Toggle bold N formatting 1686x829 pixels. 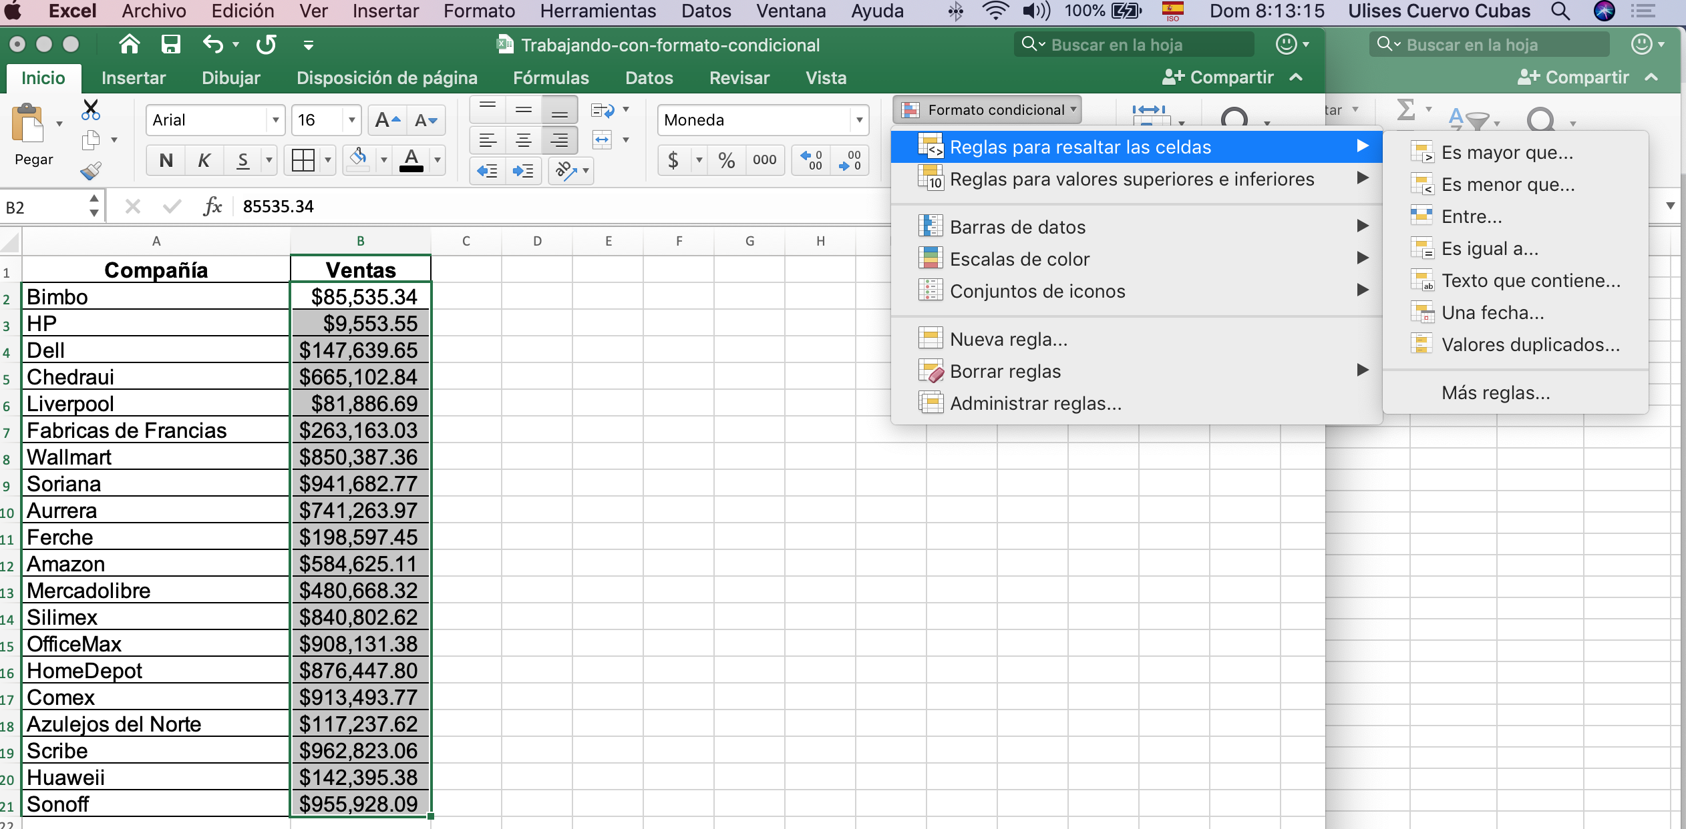coord(166,160)
